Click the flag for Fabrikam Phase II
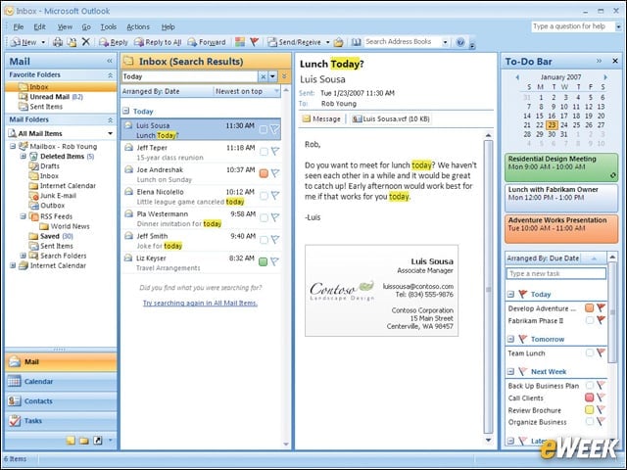 tap(601, 320)
